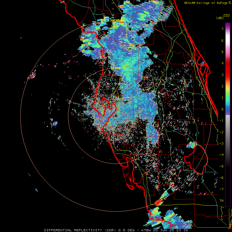Click the 4 value on color scale

point(222,63)
